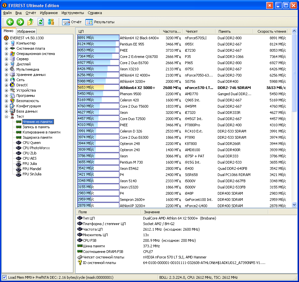Click the DirectX icon in tree
This screenshot has height=282, width=299.
click(x=12, y=85)
